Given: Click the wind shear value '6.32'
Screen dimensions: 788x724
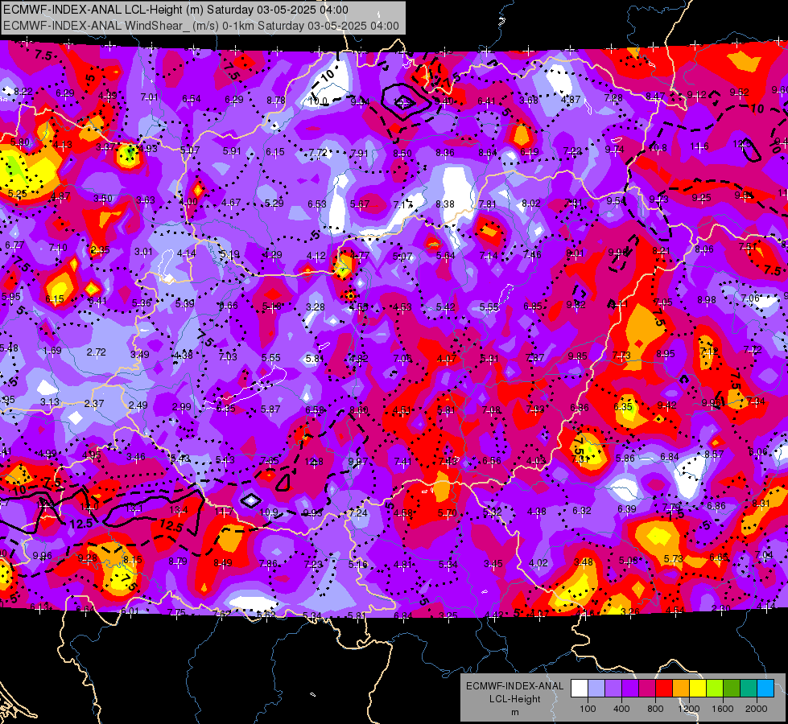Looking at the screenshot, I should click(x=582, y=511).
